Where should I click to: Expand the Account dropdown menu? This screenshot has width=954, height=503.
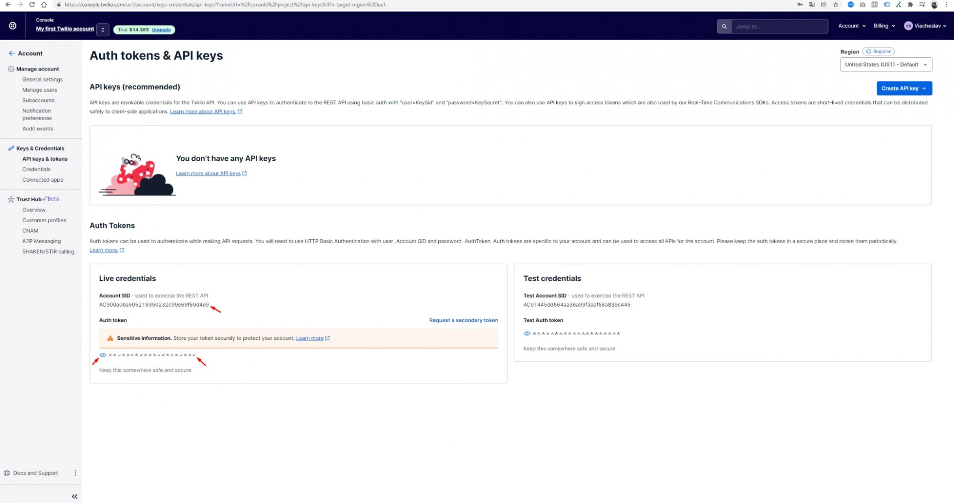851,26
